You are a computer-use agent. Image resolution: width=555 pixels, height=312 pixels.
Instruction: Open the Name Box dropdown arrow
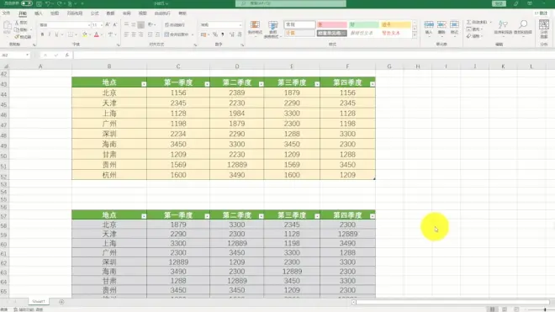tap(27, 56)
